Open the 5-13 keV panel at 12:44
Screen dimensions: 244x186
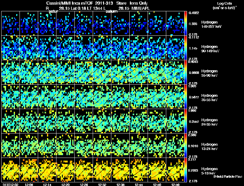(139, 170)
